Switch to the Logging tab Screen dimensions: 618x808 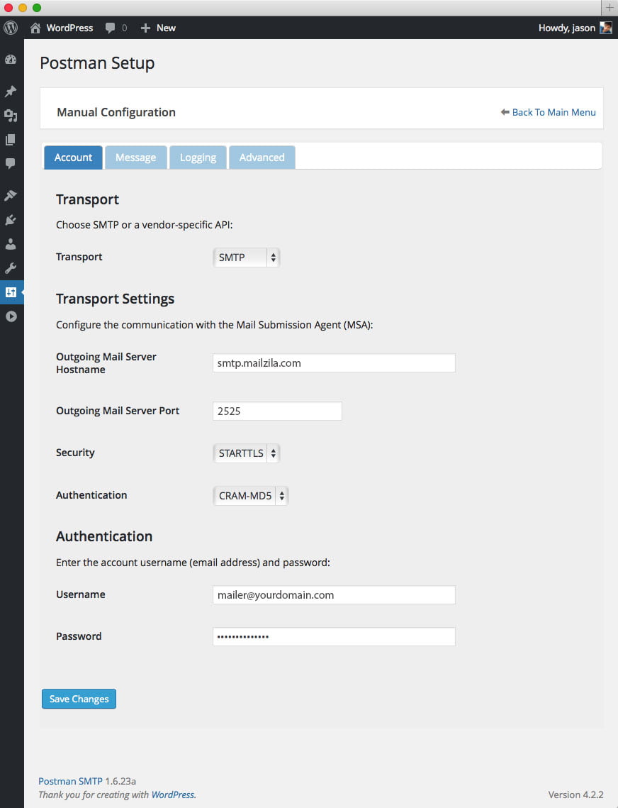point(198,157)
